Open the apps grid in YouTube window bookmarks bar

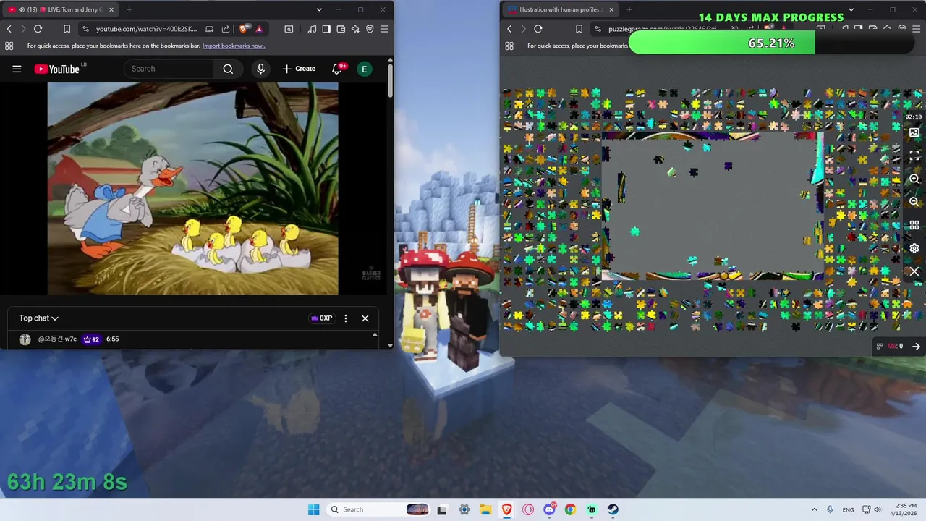9,46
